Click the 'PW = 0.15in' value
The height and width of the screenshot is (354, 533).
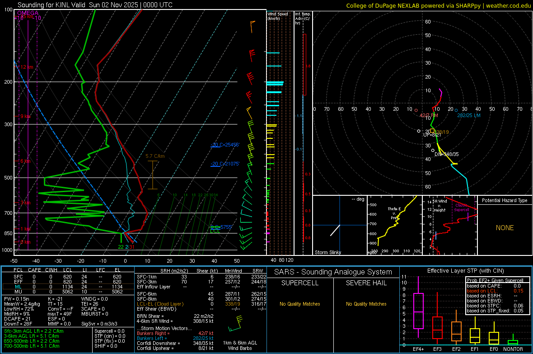tap(17, 299)
